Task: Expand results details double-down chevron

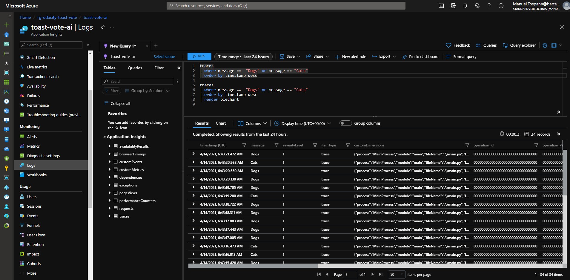Action: [x=559, y=134]
